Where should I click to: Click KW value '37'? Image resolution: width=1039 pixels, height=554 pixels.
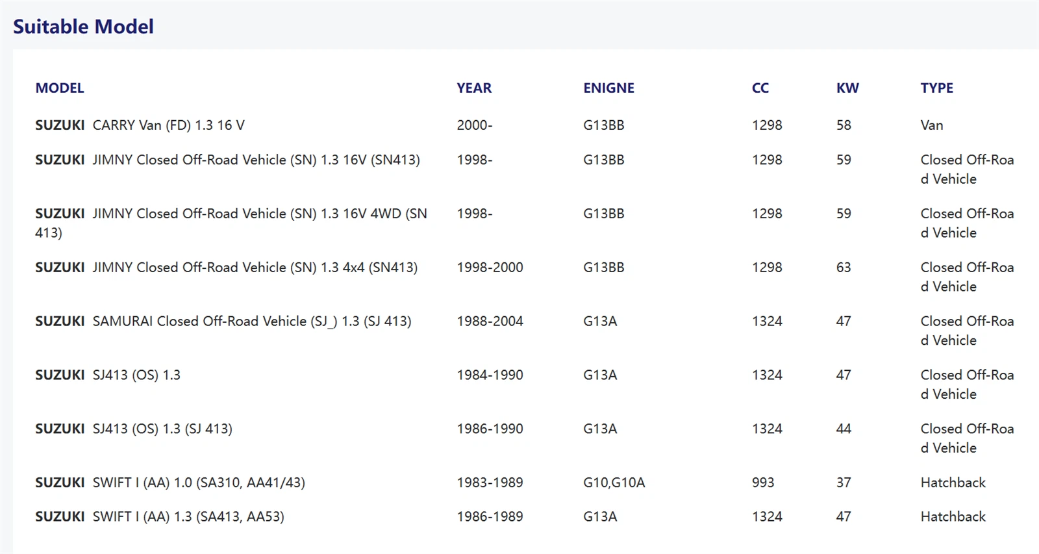point(844,483)
